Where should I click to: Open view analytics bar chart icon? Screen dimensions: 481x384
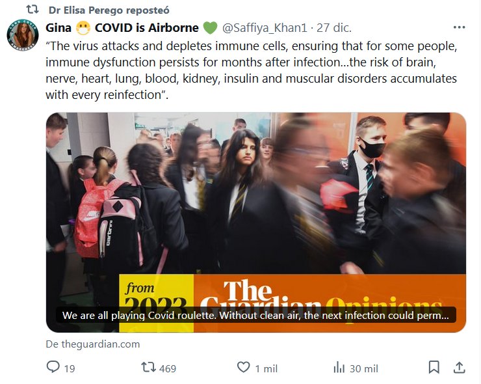pyautogui.click(x=339, y=368)
